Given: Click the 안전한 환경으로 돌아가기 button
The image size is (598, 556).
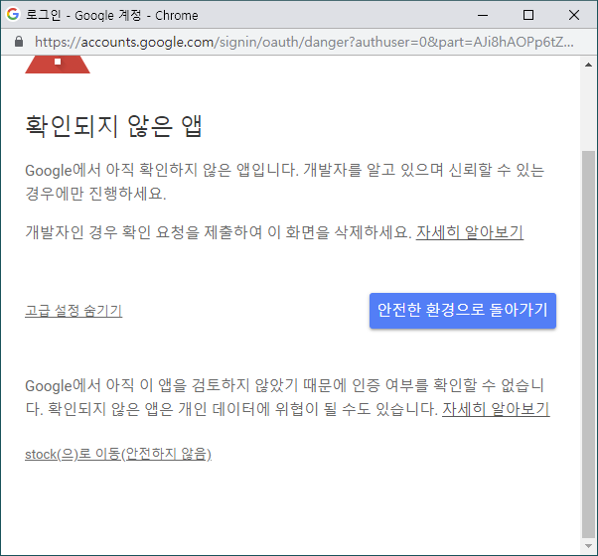Looking at the screenshot, I should (463, 310).
